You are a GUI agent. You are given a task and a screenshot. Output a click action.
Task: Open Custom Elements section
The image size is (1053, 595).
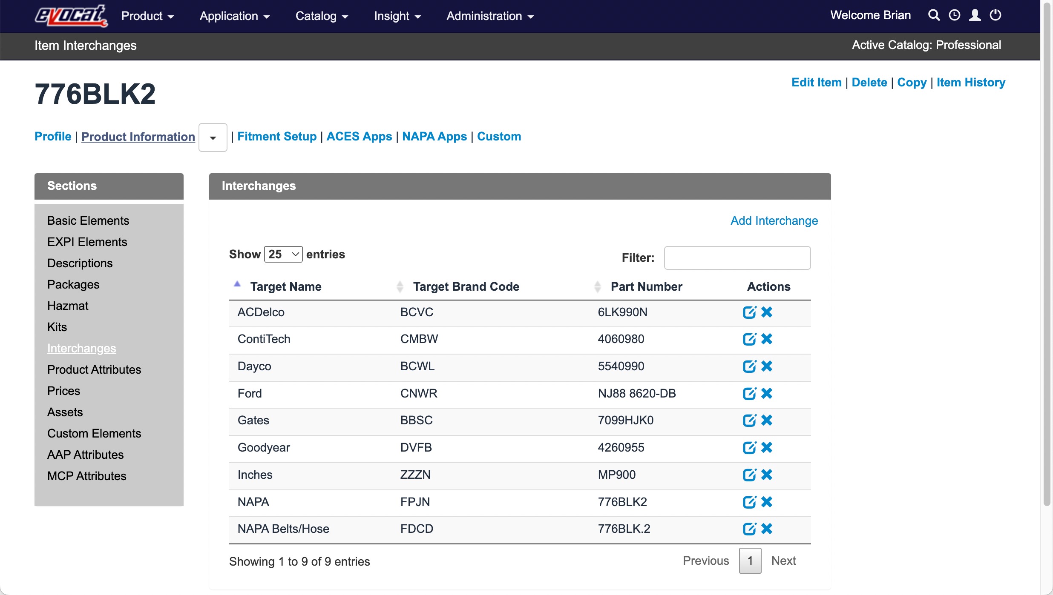point(94,433)
